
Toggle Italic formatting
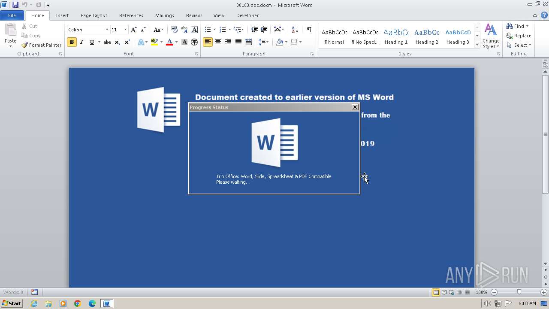point(81,42)
